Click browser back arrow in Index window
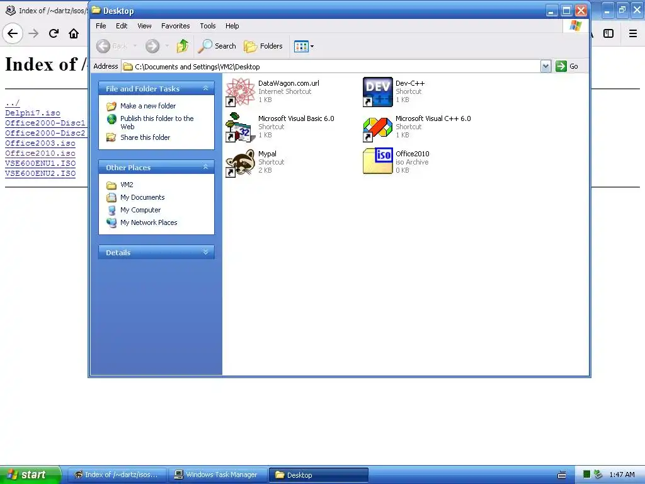The image size is (645, 484). click(x=13, y=33)
